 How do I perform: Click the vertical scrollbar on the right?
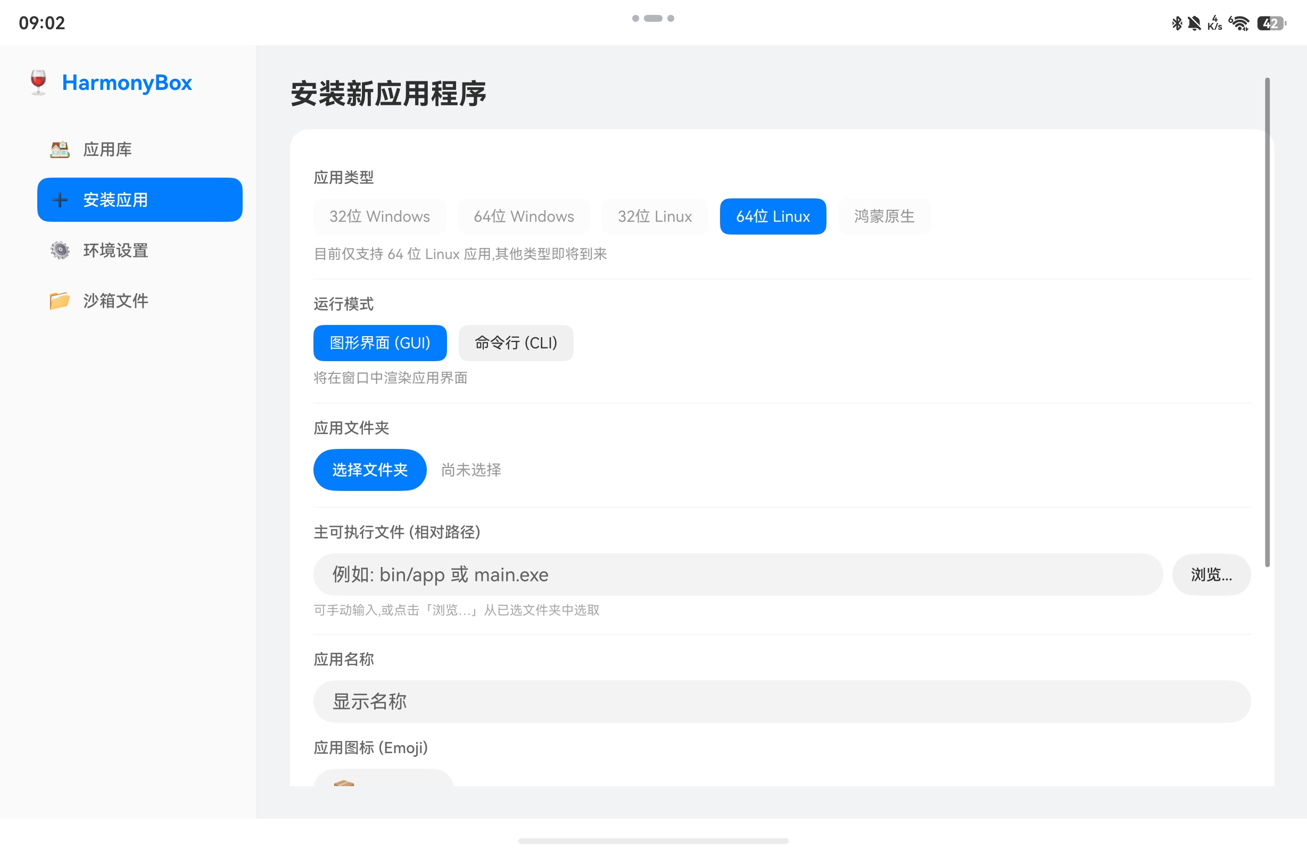(x=1268, y=322)
